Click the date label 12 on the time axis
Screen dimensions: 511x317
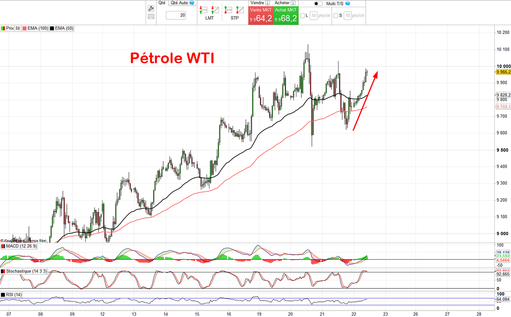click(x=103, y=314)
